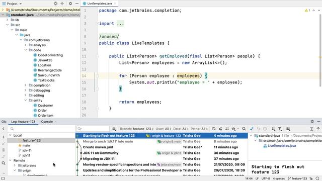Click the go to hash/branch/tag search icon
322x181 pixels.
[x=244, y=129]
